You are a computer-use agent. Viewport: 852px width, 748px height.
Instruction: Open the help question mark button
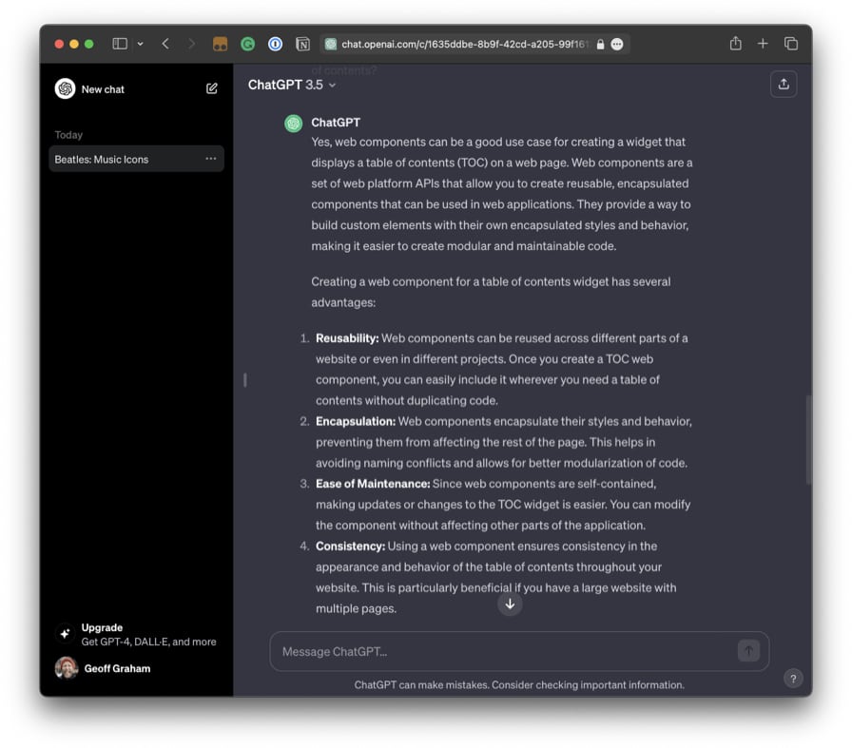point(793,679)
